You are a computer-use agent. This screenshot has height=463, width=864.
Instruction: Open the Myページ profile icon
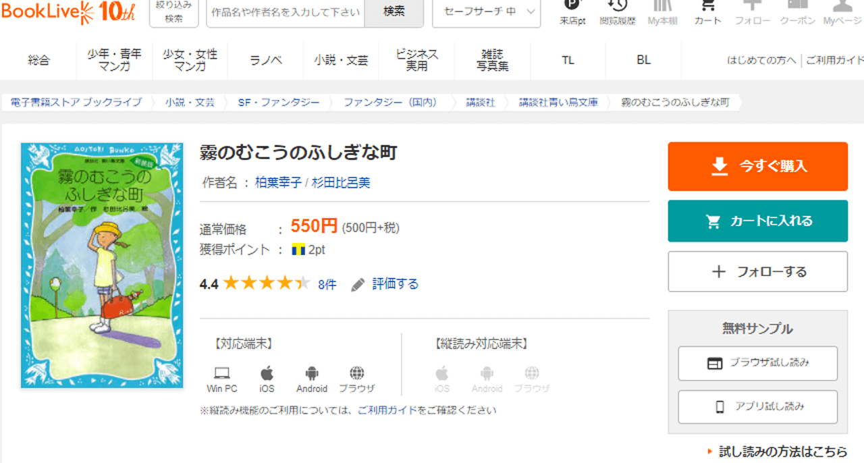[842, 7]
